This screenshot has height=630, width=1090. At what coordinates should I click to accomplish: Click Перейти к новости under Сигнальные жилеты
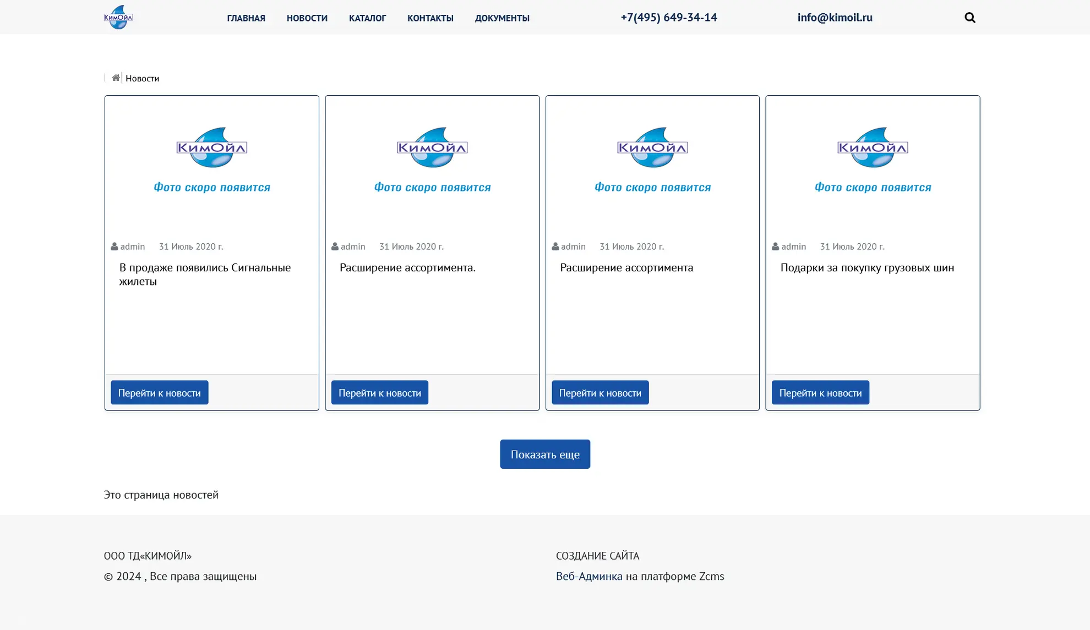point(159,392)
